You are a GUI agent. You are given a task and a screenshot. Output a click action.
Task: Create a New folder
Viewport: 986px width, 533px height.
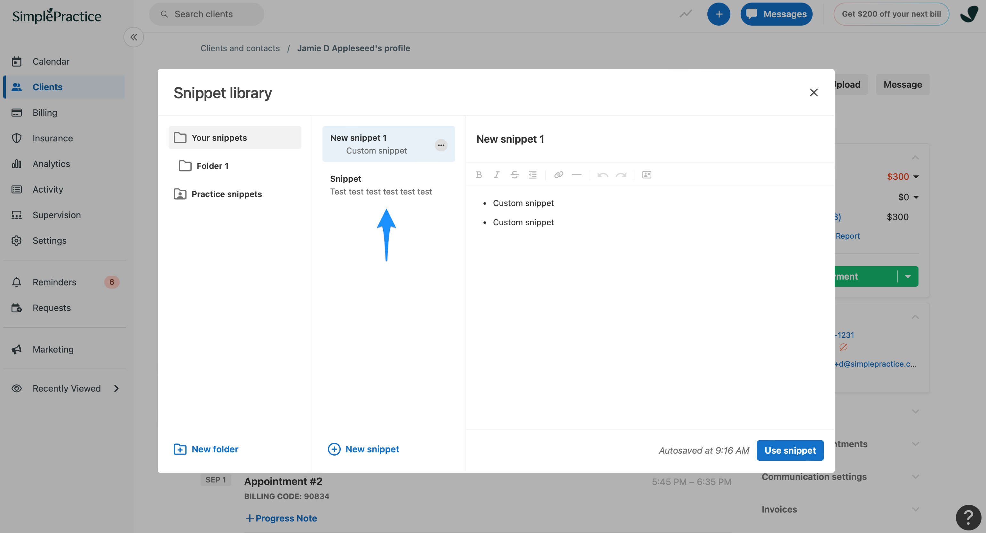206,449
